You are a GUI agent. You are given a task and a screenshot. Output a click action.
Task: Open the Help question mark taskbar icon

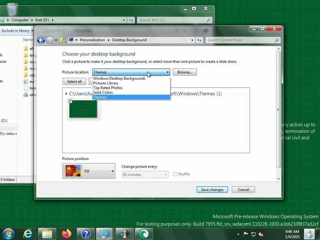86,234
